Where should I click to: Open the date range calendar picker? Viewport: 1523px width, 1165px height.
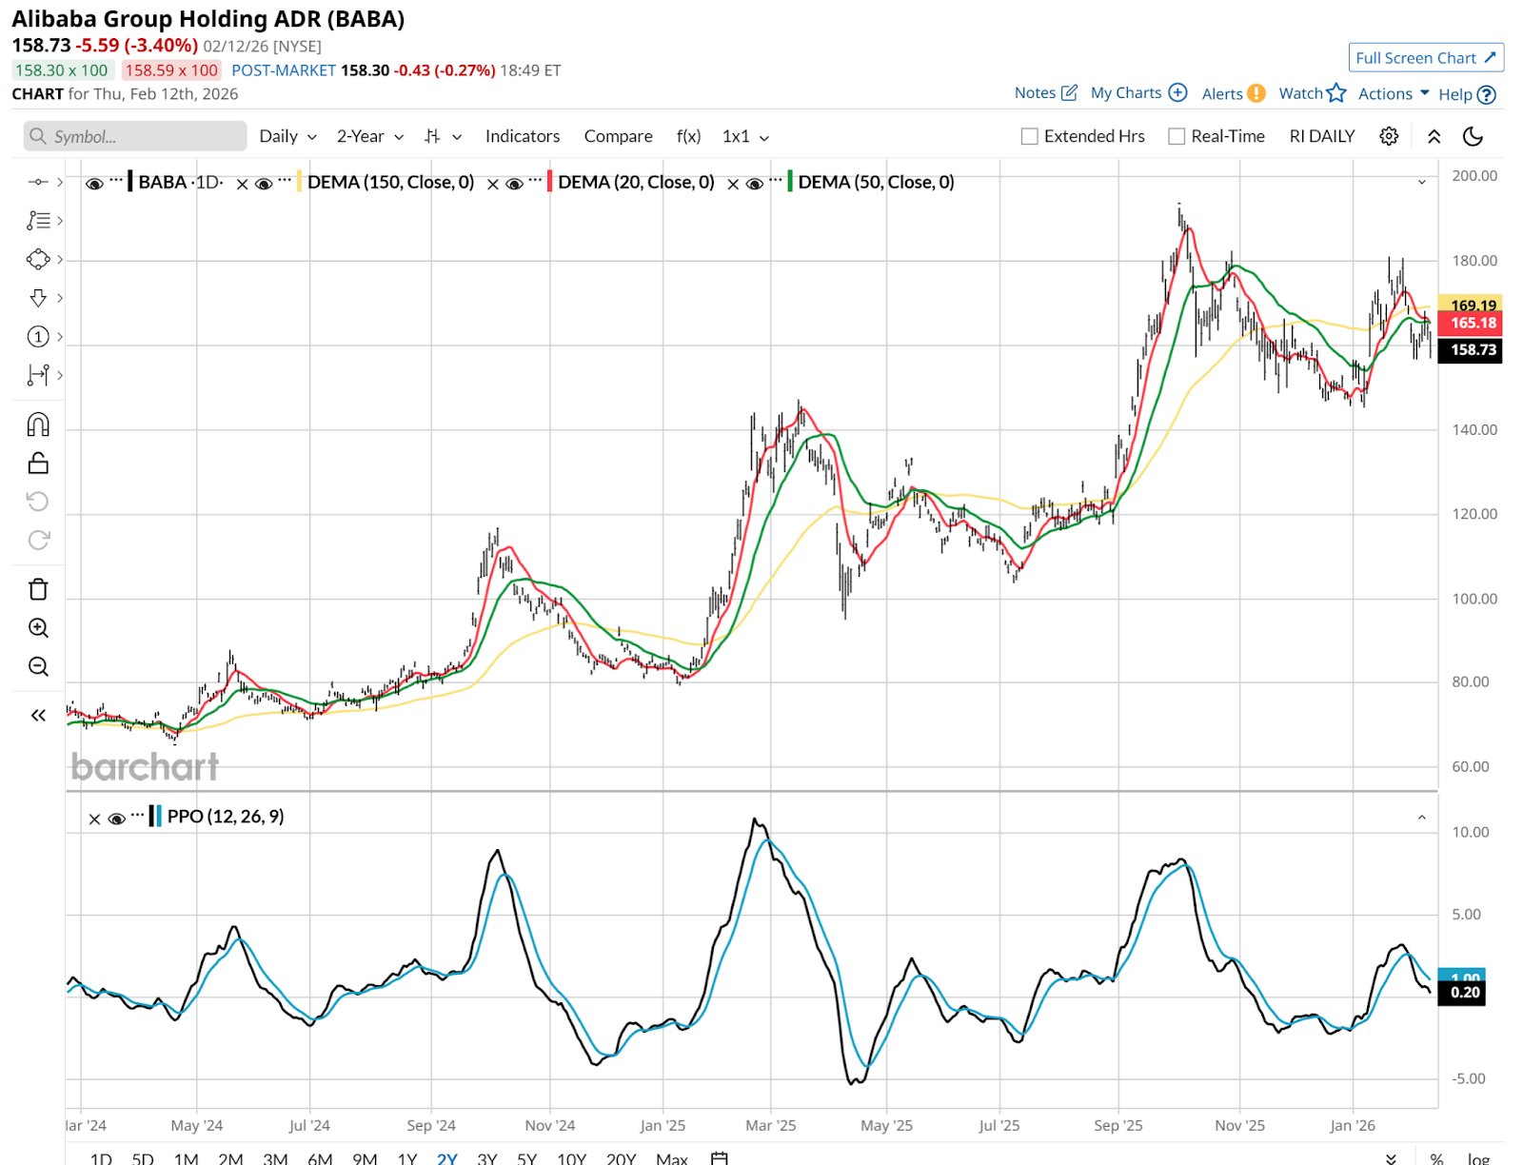point(720,1158)
